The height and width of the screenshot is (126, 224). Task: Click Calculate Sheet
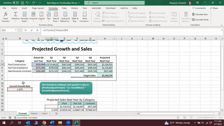tap(200, 20)
